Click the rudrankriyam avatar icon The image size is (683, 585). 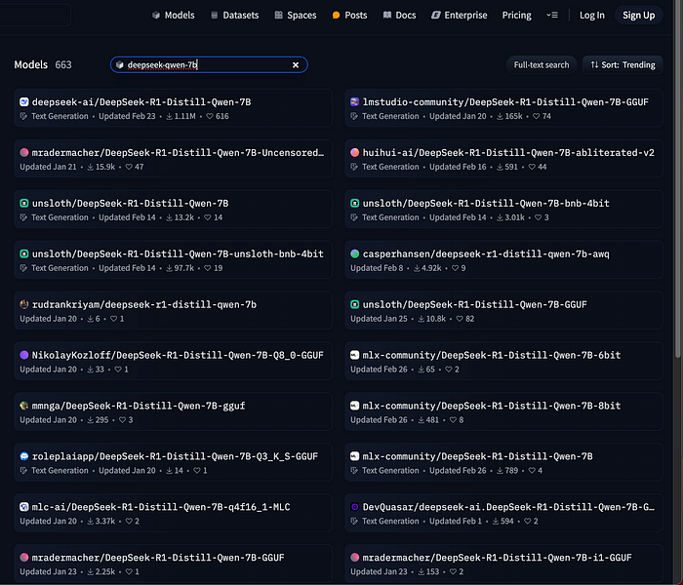[x=24, y=304]
